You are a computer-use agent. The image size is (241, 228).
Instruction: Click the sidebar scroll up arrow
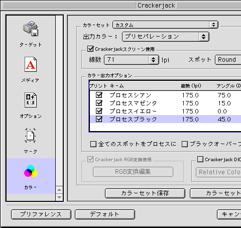(59, 190)
